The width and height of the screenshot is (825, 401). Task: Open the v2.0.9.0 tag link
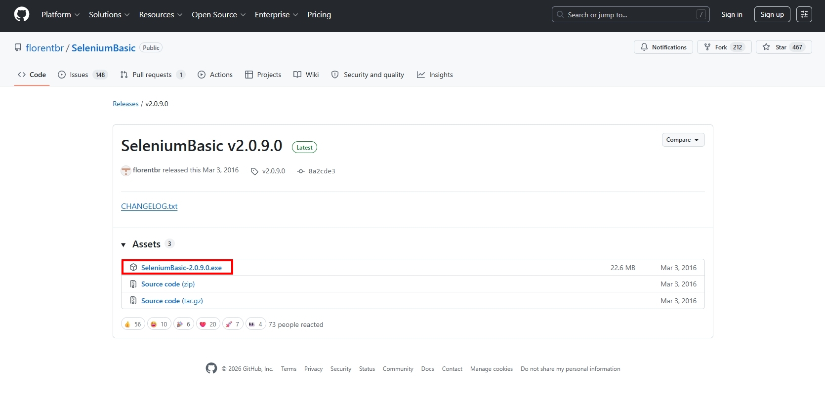click(x=268, y=171)
